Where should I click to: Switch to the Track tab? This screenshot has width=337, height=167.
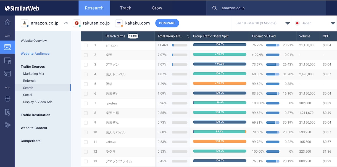pos(125,8)
